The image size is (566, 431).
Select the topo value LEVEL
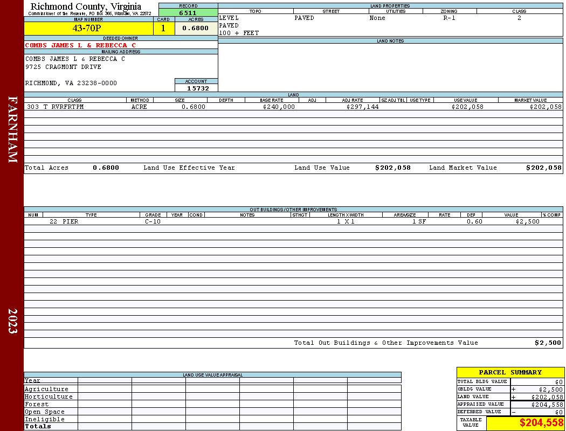(229, 18)
